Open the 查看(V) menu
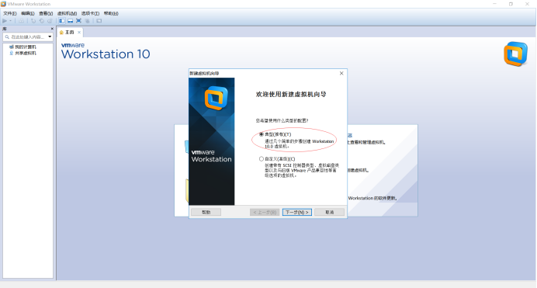 [46, 13]
